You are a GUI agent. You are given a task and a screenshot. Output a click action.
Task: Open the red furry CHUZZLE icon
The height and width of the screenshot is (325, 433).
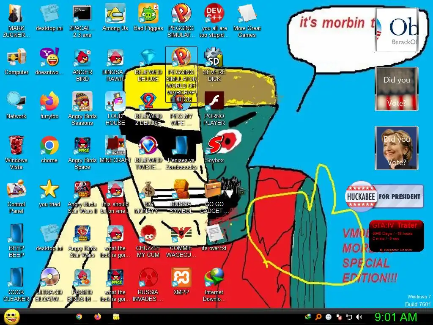click(x=148, y=234)
